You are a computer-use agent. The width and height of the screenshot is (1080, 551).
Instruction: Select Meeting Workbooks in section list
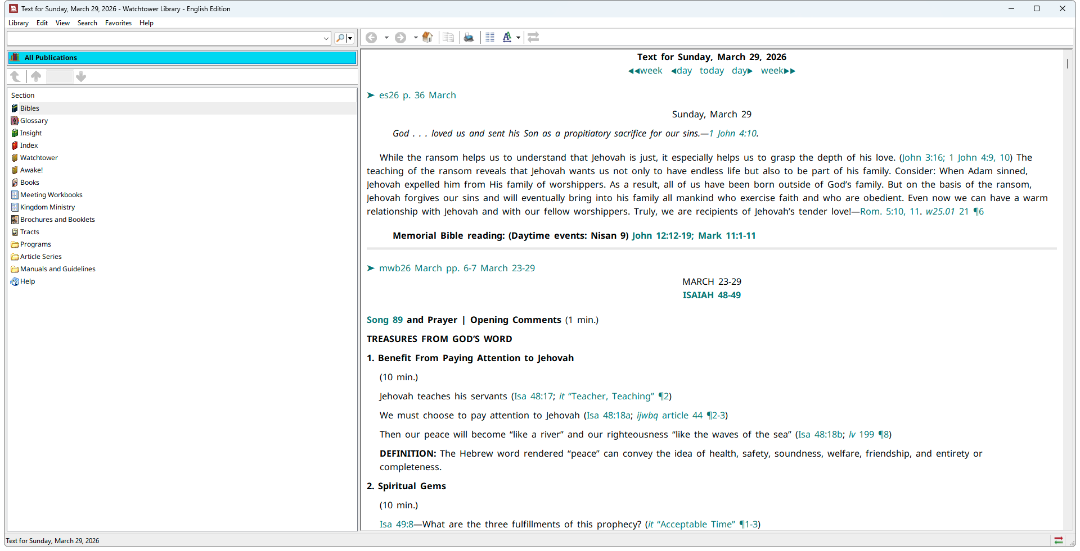51,195
